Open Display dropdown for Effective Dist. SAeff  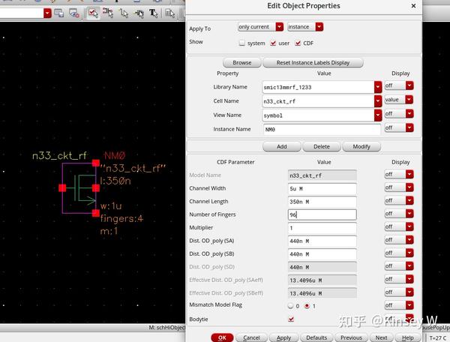[399, 279]
